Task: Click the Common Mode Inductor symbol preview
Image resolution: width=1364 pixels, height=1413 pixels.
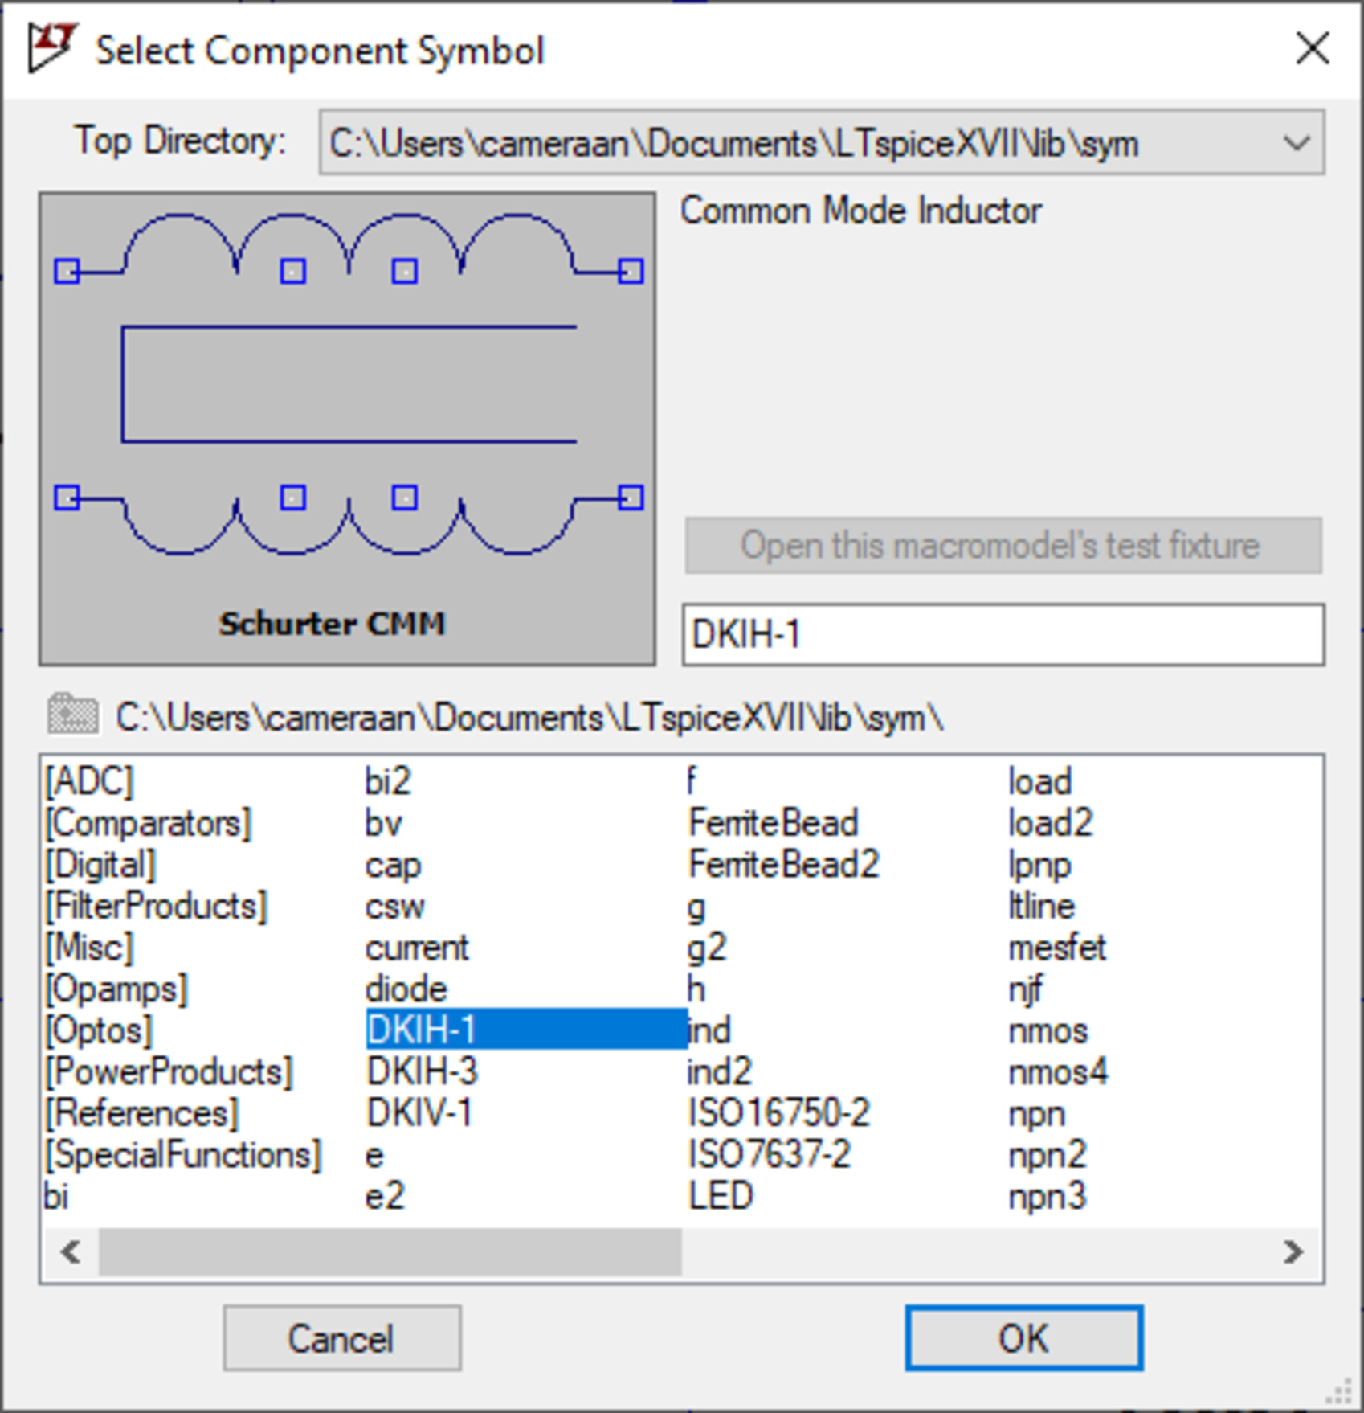Action: coord(347,428)
